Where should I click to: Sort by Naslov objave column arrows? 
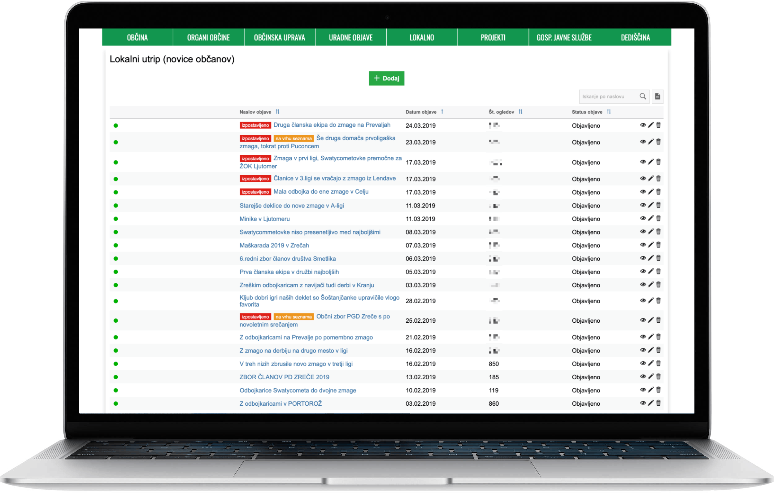(278, 112)
